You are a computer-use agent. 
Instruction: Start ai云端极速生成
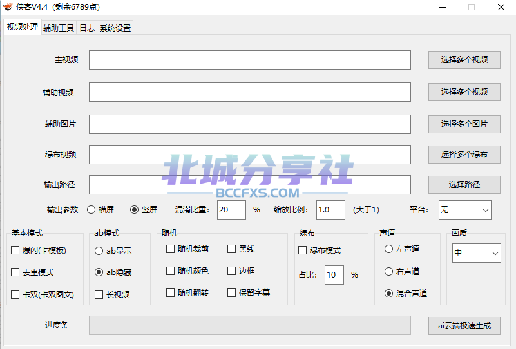pos(464,326)
